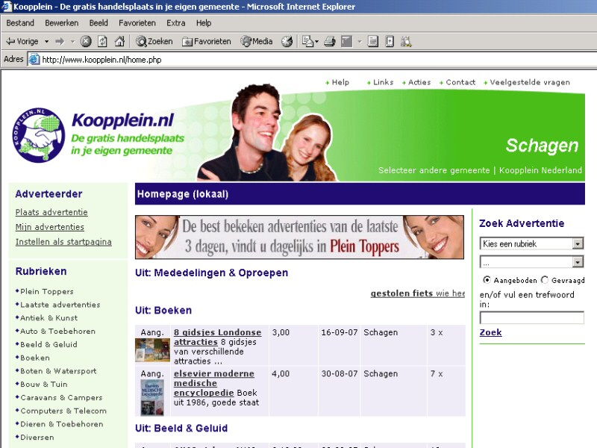Go back with the Vorige button
The image size is (597, 448).
[x=22, y=41]
